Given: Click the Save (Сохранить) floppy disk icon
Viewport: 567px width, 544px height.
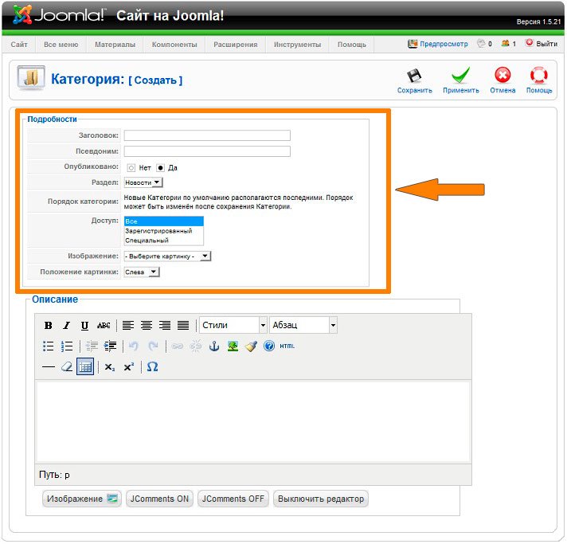Looking at the screenshot, I should pos(414,76).
